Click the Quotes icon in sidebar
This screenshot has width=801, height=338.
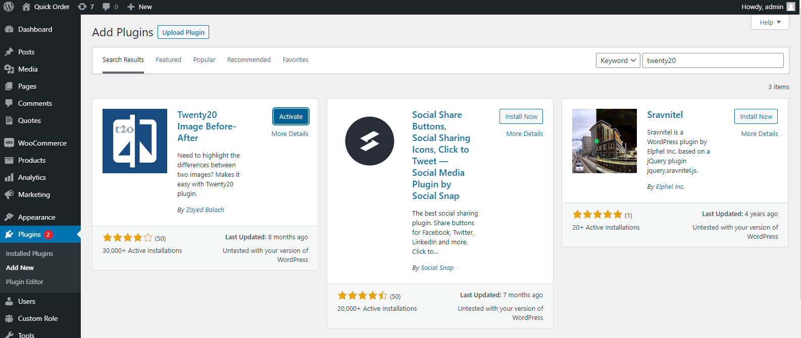pos(9,120)
